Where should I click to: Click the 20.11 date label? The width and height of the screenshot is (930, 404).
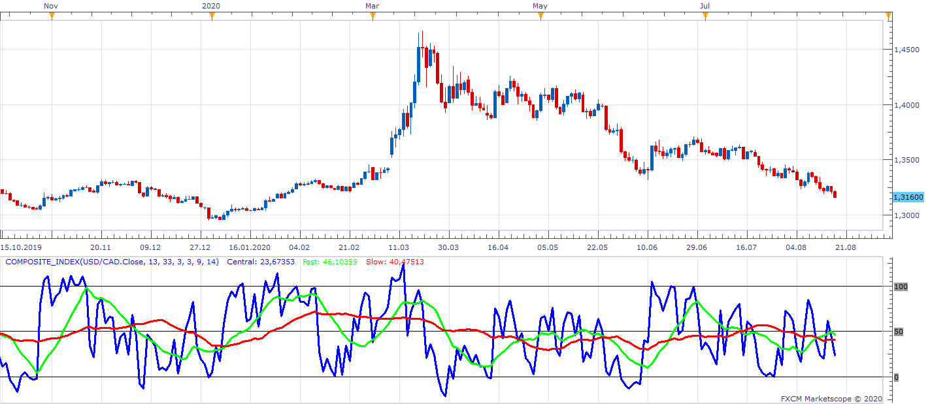101,248
